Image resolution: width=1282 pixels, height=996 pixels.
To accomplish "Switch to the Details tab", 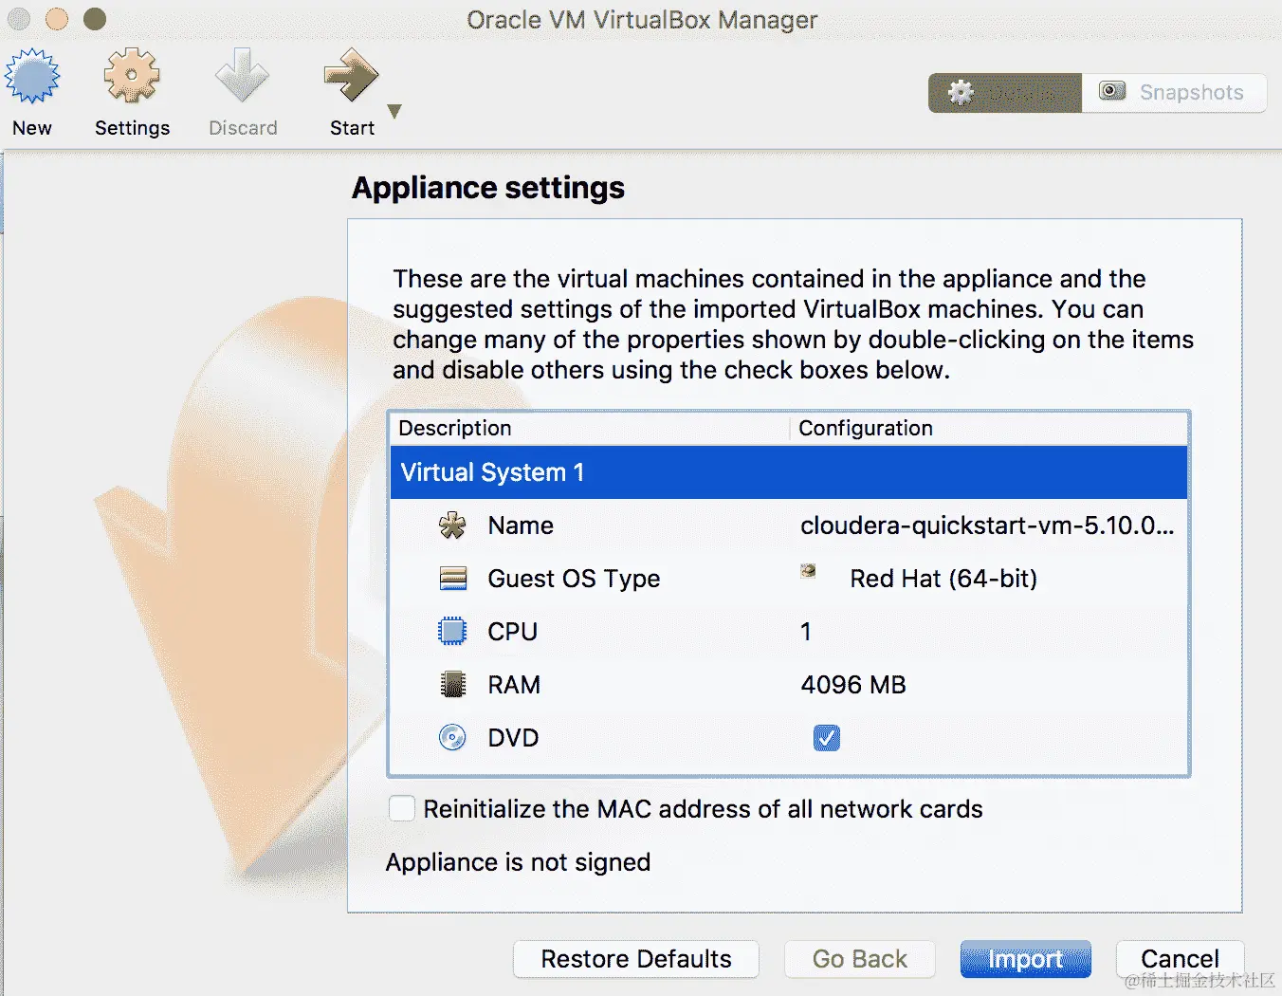I will (1005, 93).
